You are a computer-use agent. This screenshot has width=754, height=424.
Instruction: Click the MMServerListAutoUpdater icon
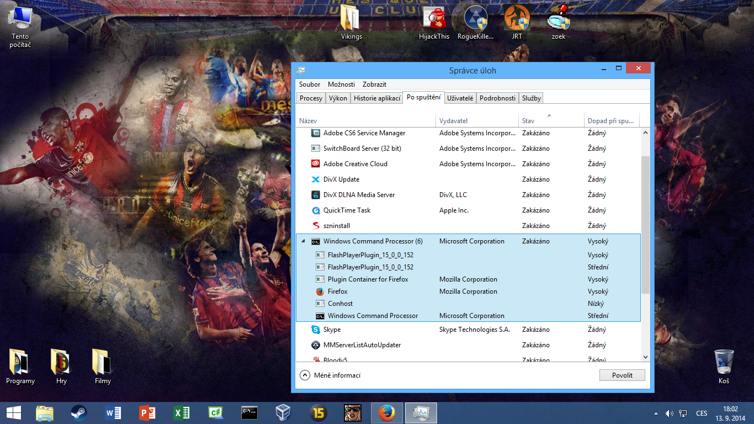click(x=316, y=345)
